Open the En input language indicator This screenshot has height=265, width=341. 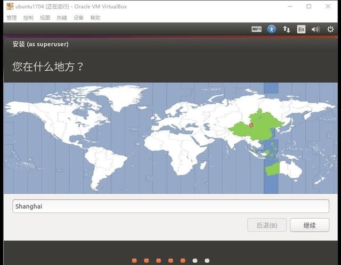pyautogui.click(x=301, y=29)
